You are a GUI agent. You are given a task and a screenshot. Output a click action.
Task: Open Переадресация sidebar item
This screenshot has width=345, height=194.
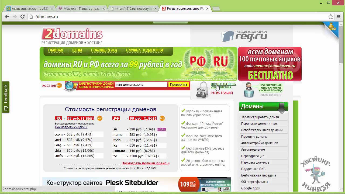click(253, 156)
